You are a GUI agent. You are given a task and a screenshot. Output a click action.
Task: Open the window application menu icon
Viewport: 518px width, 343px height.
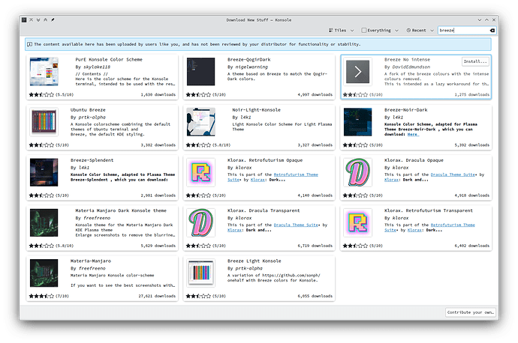click(x=24, y=19)
